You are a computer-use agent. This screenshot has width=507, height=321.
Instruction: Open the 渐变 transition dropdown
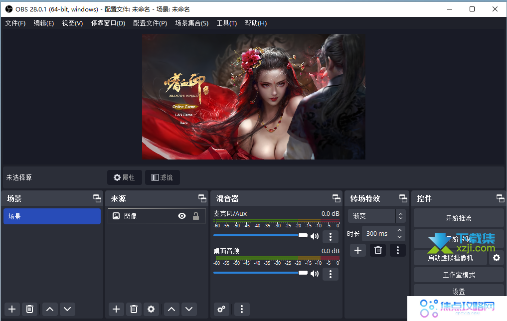pyautogui.click(x=376, y=216)
